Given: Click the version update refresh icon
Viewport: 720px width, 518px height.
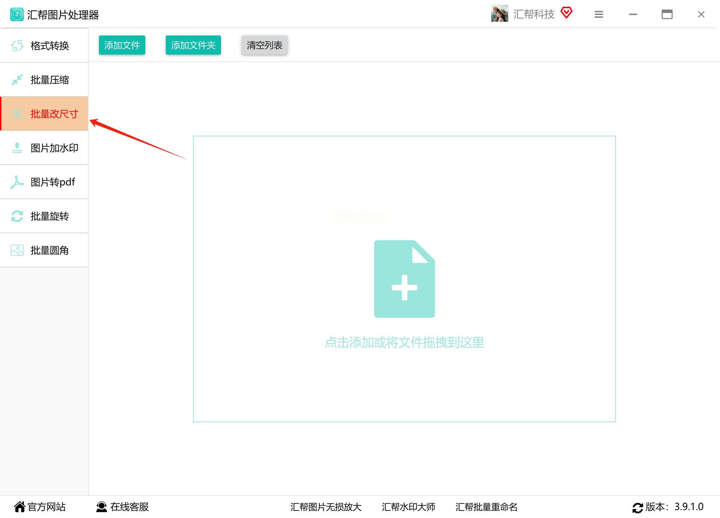Looking at the screenshot, I should click(637, 507).
